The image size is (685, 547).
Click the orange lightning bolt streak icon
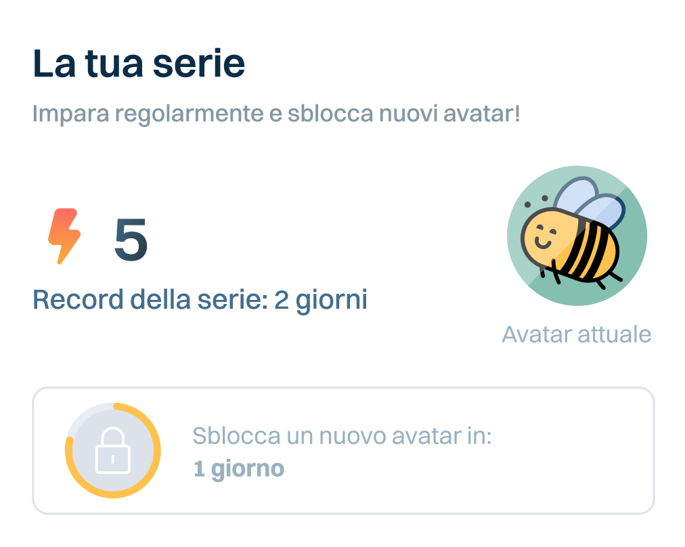tap(64, 236)
